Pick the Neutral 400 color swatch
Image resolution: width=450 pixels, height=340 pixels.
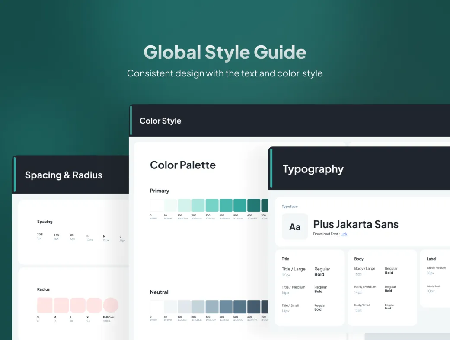coord(226,307)
